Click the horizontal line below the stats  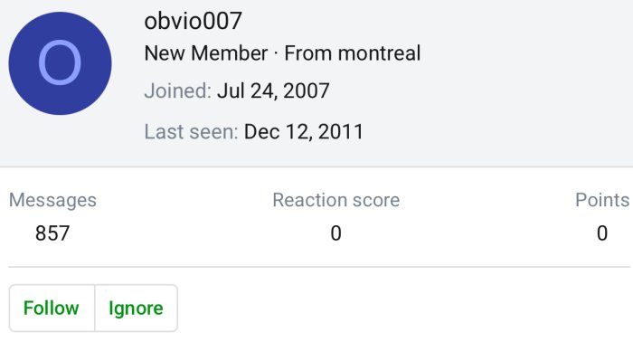click(319, 267)
